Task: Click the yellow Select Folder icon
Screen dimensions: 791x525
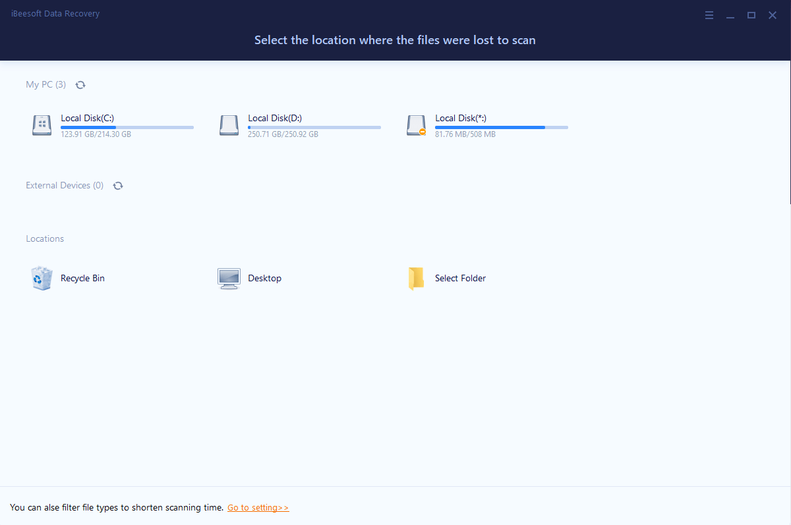Action: click(416, 278)
